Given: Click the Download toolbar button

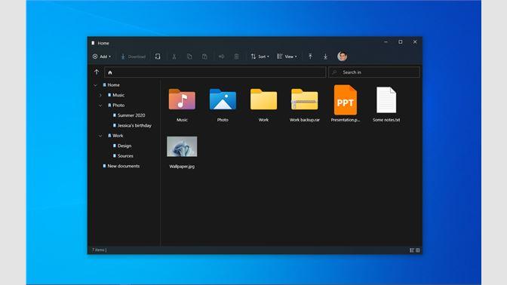Looking at the screenshot, I should (x=134, y=57).
